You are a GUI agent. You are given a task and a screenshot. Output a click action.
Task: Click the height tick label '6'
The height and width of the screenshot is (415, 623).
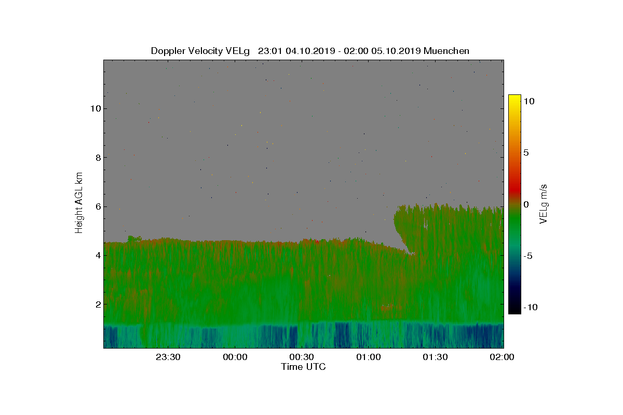[97, 206]
